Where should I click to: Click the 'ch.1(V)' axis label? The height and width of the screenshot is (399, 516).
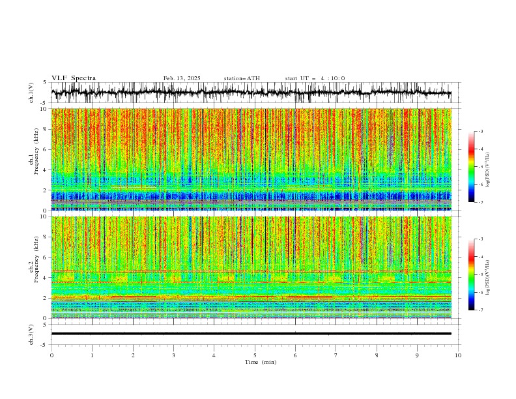(31, 93)
